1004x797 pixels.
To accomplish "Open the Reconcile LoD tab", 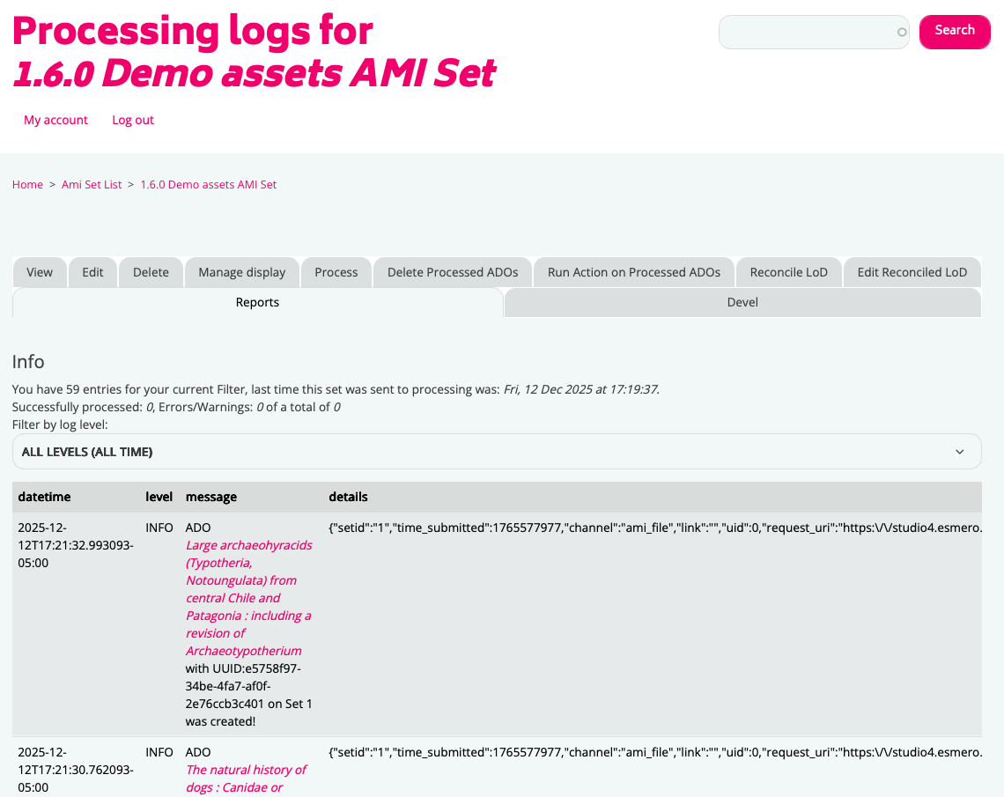I will pyautogui.click(x=789, y=272).
